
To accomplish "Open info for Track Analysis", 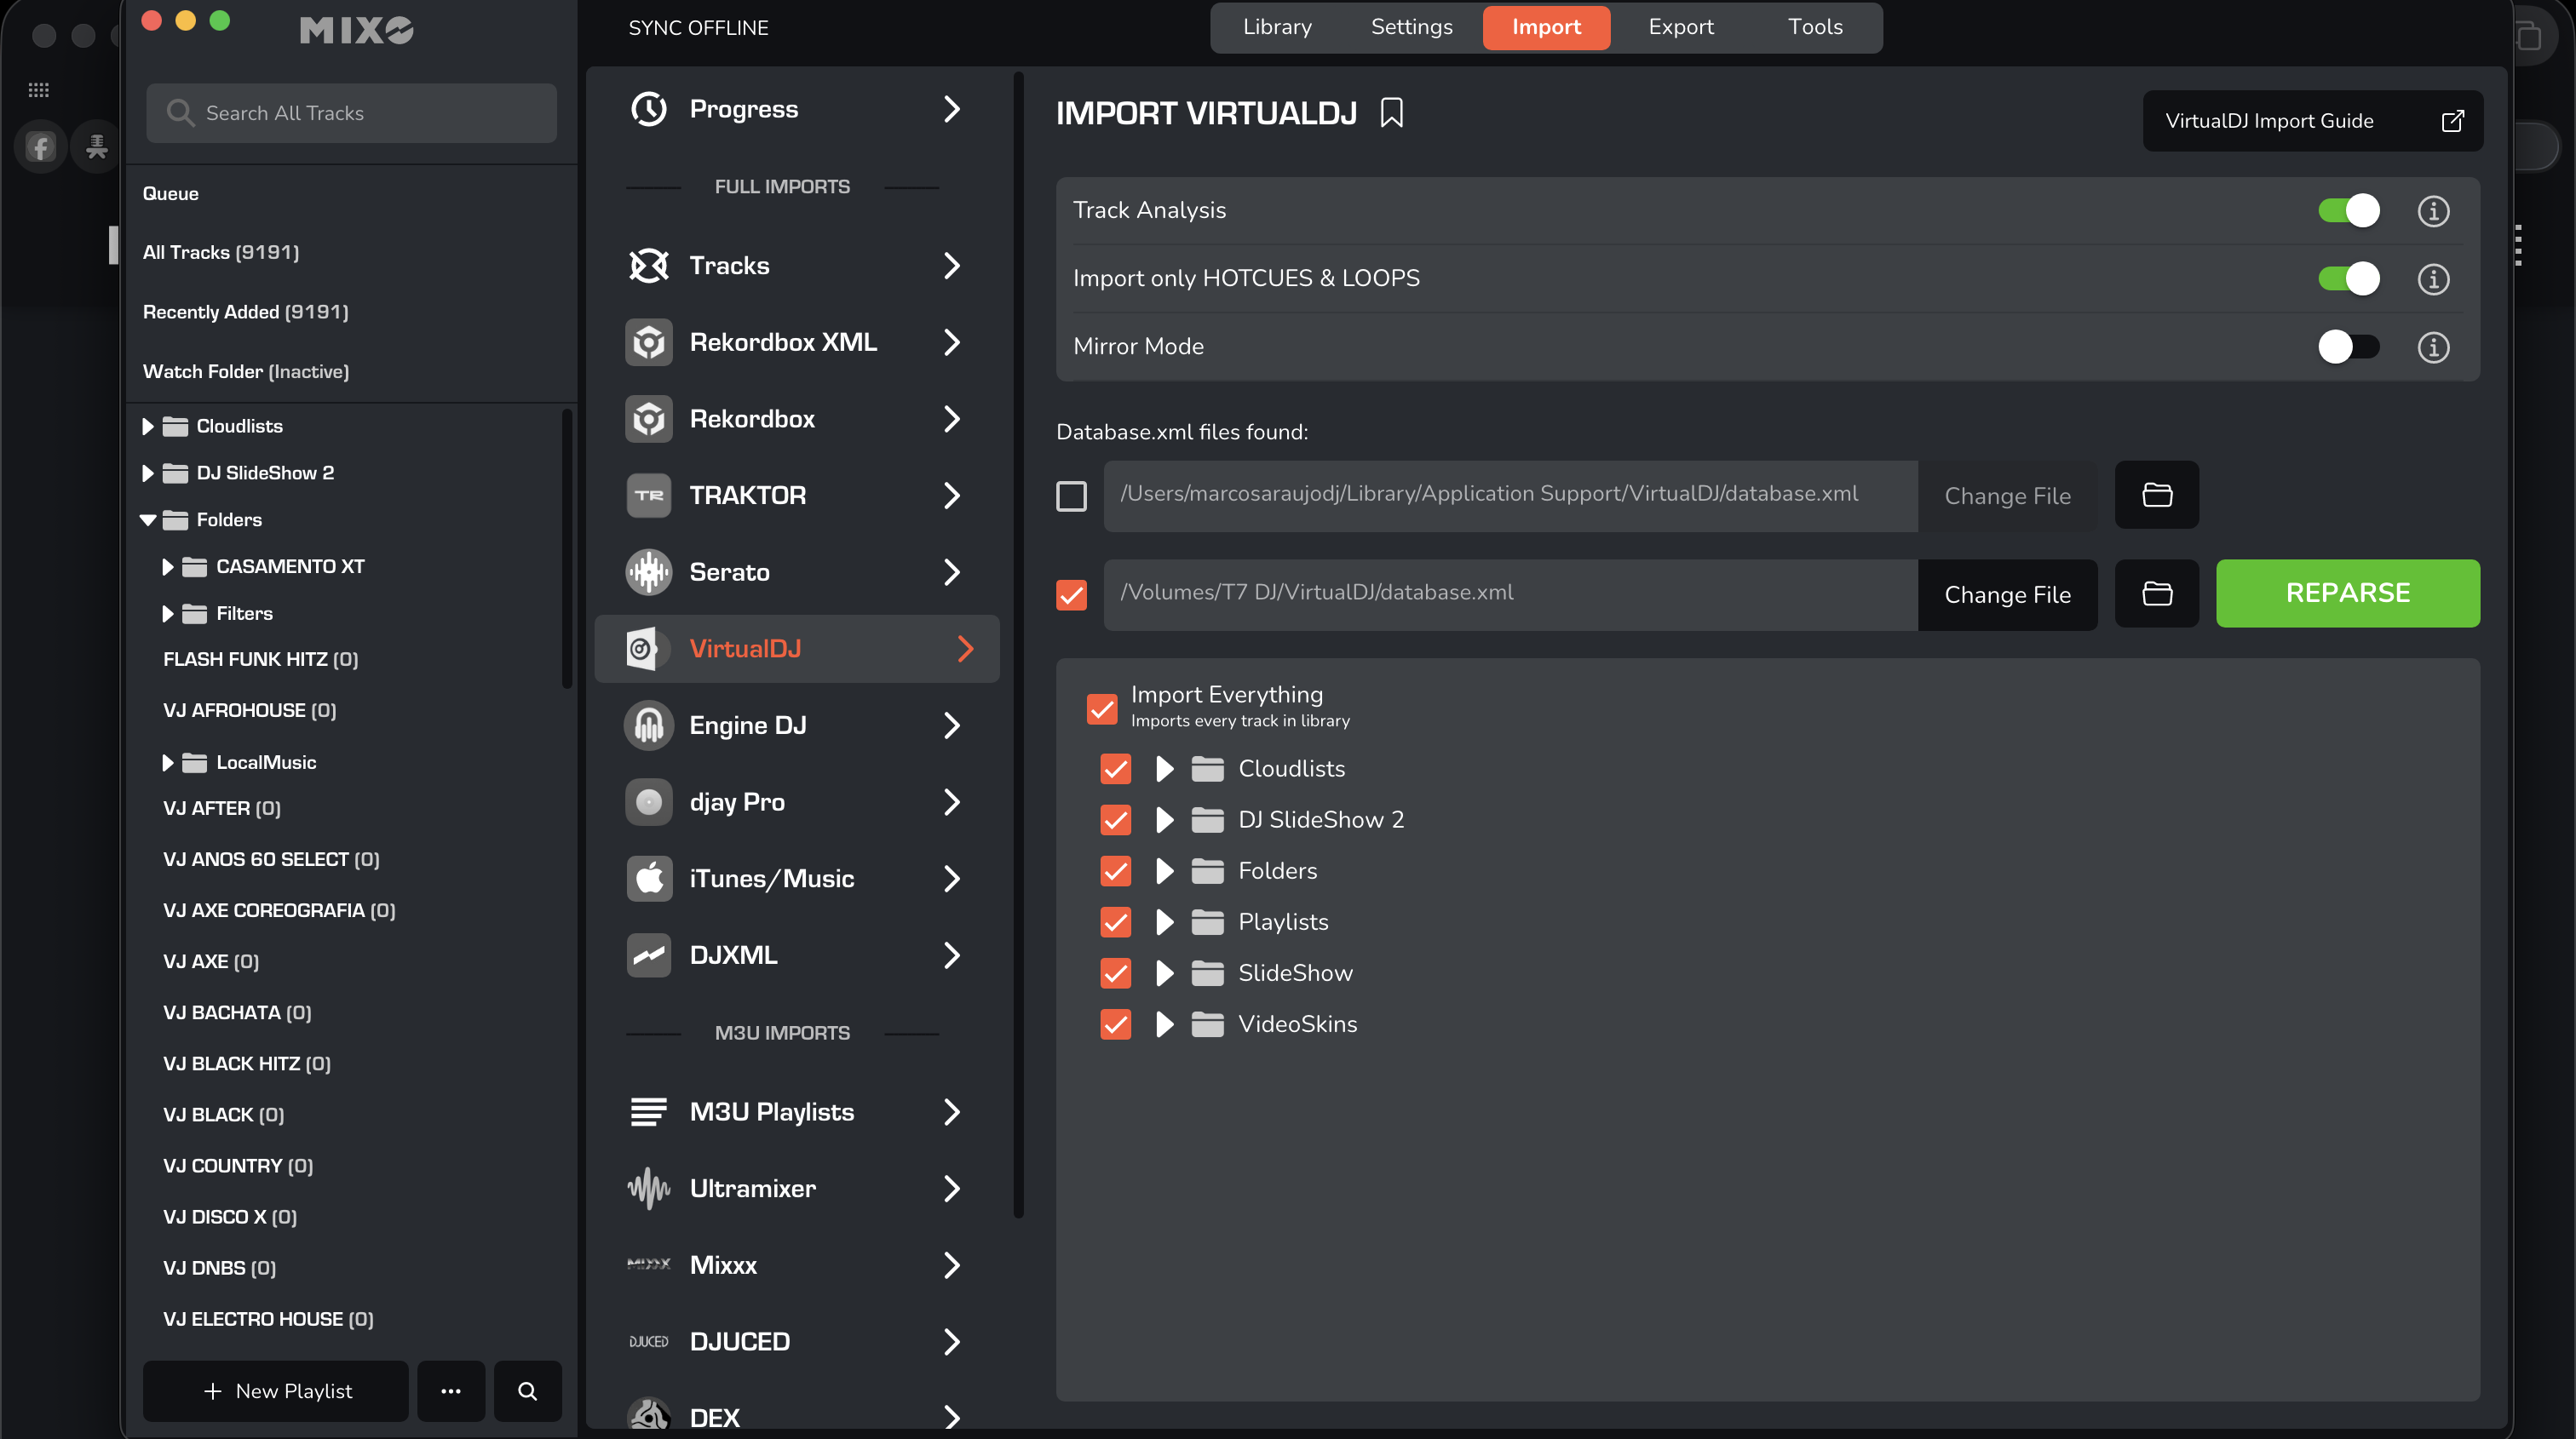I will coord(2433,211).
